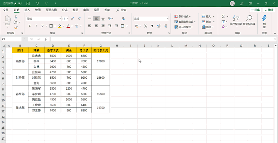Click the yellow fill color swatch
278x143 pixels.
coord(60,26)
